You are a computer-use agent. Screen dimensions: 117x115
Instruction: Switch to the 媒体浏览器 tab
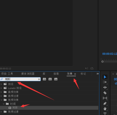pos(28,74)
